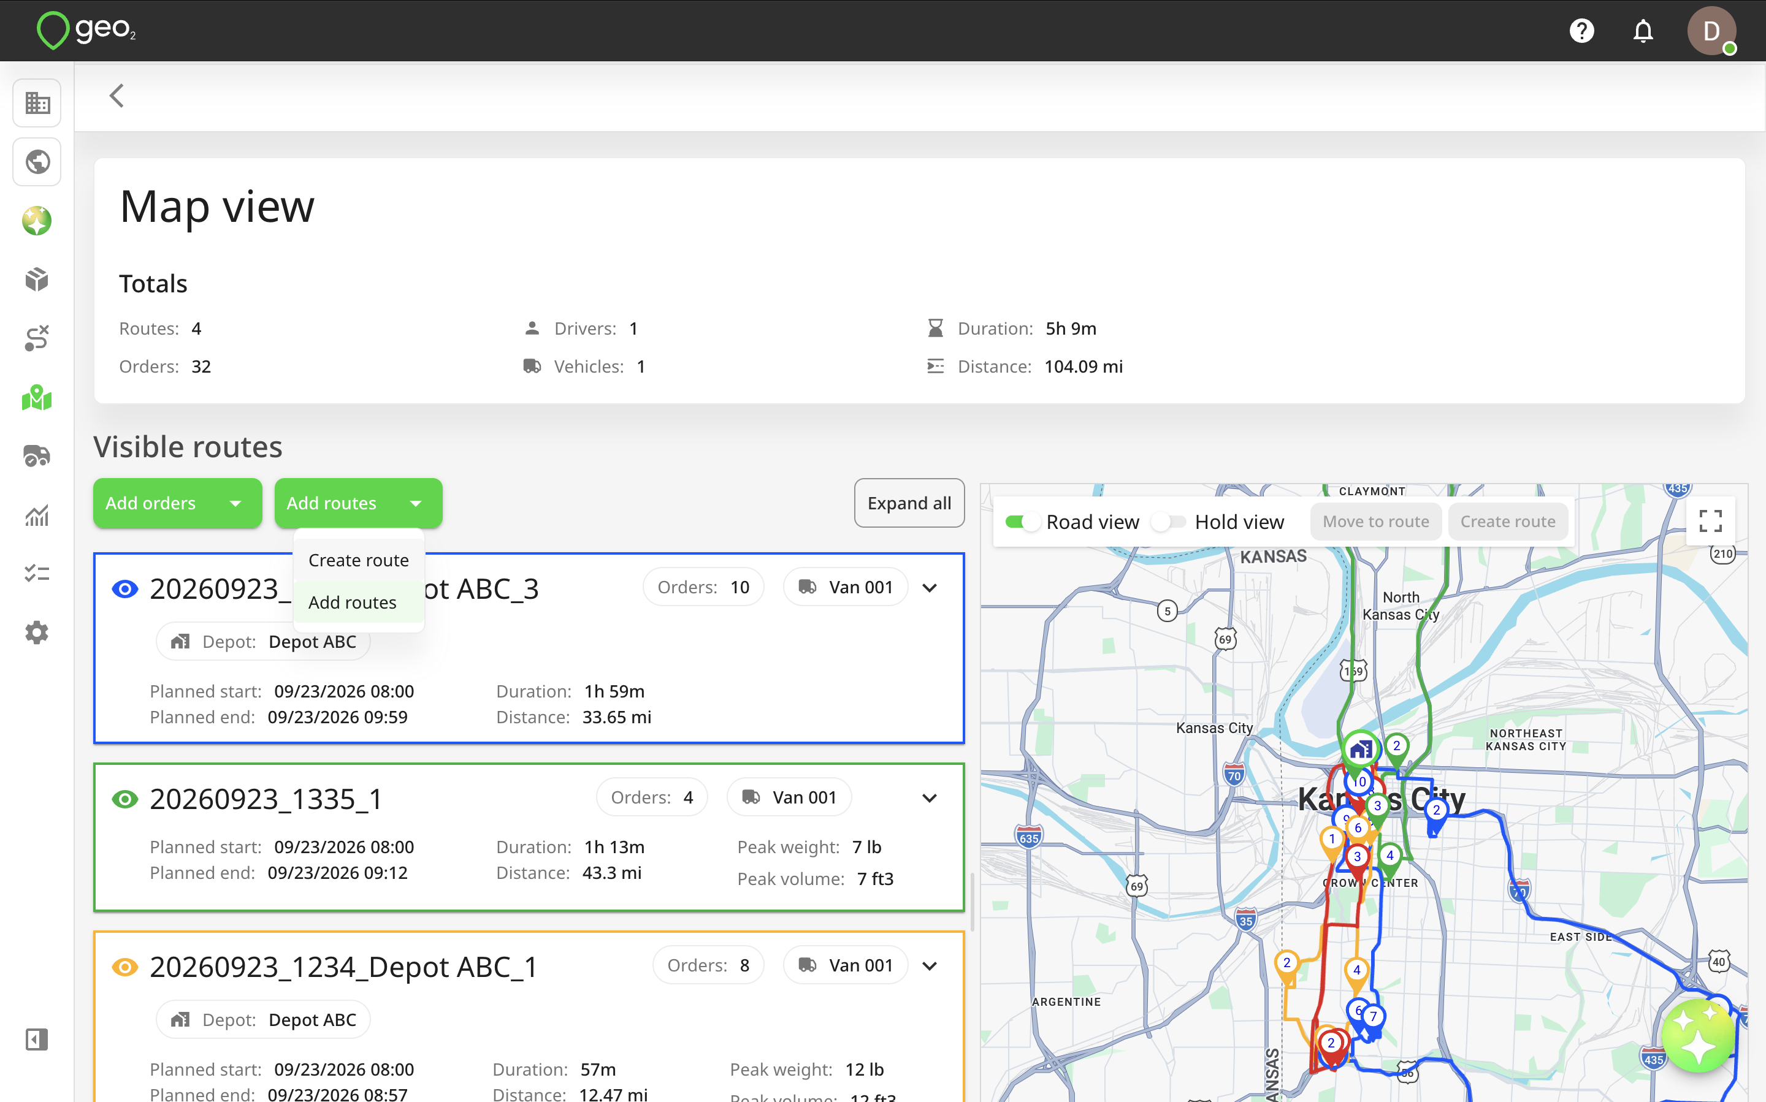This screenshot has height=1102, width=1766.
Task: Open the globe sidebar icon
Action: click(37, 162)
